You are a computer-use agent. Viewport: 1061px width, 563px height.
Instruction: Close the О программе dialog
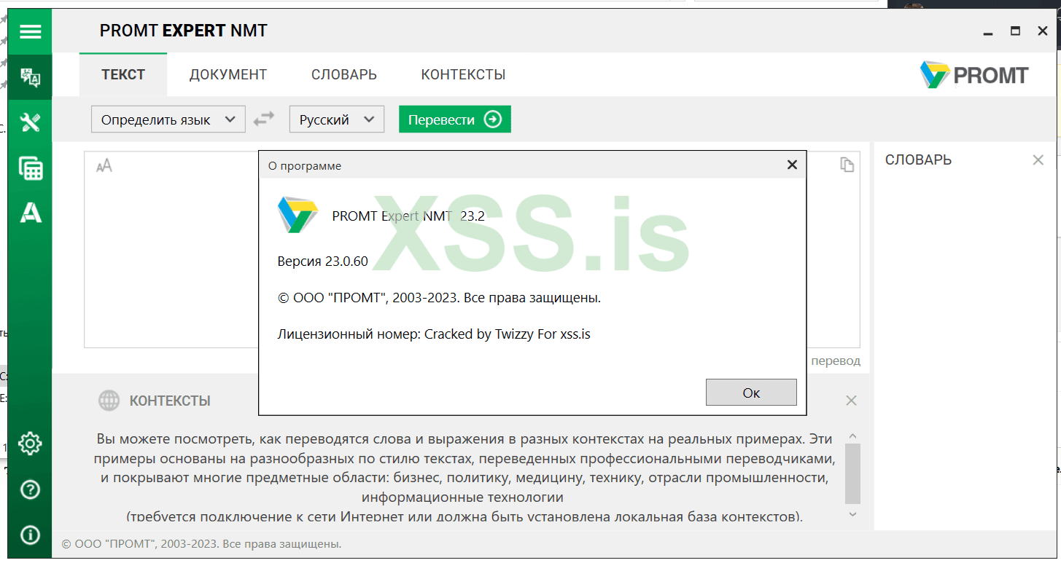(x=792, y=165)
